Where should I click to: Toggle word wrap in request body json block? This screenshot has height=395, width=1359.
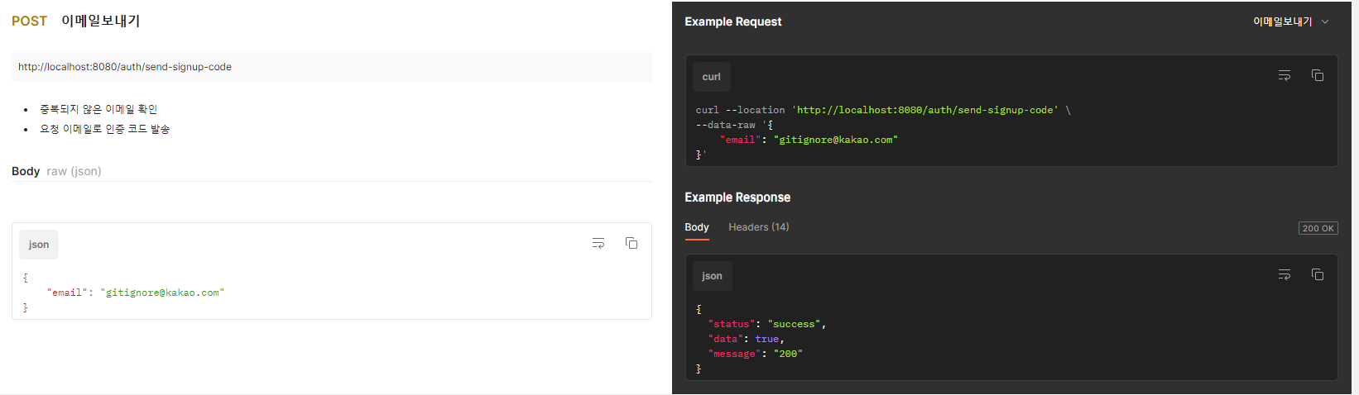(598, 243)
